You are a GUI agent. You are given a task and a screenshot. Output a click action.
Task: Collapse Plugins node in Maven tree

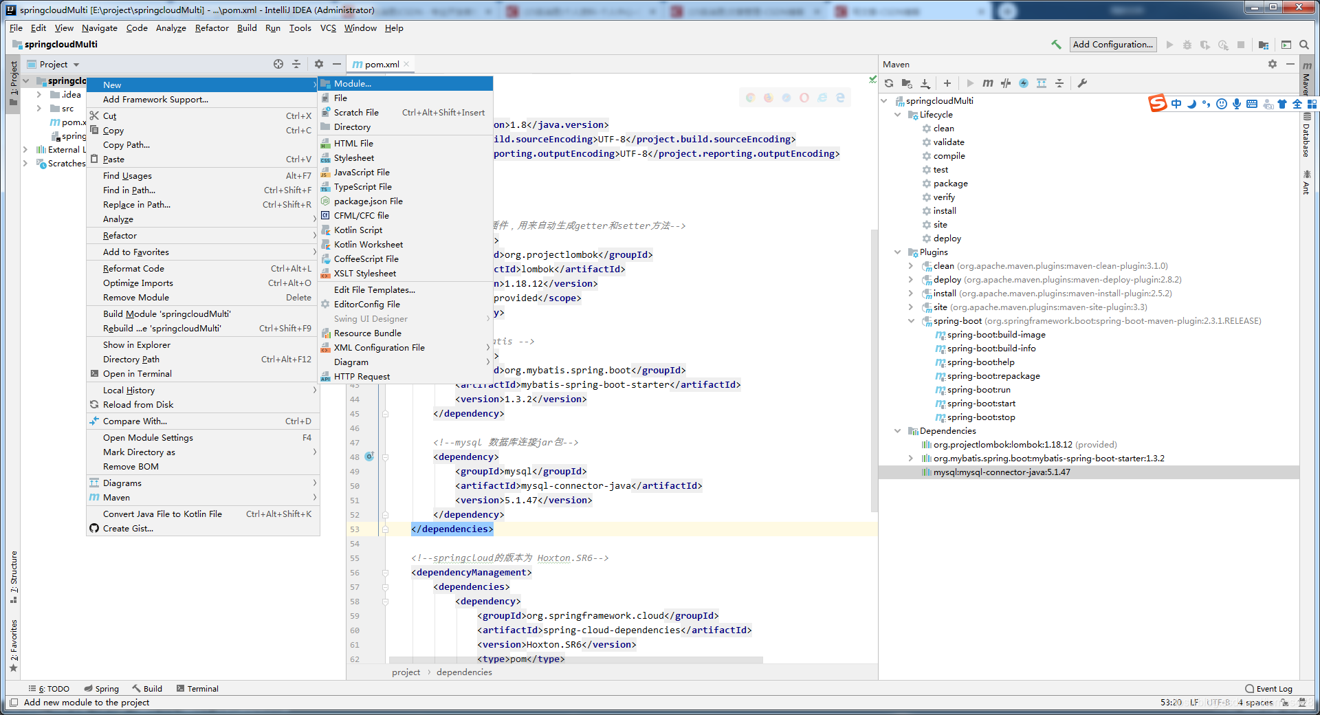(898, 252)
